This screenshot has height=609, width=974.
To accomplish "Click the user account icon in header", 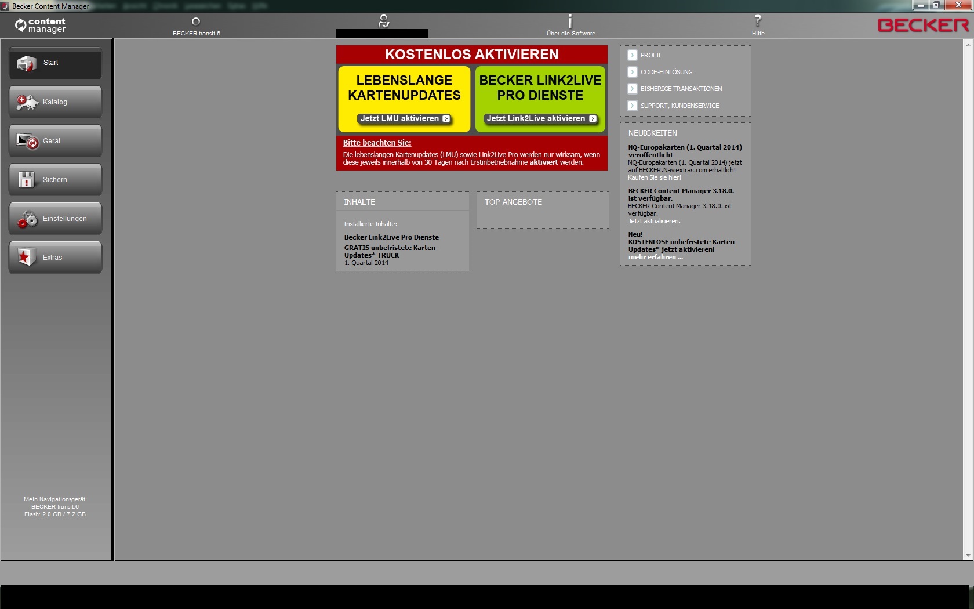I will coord(383,21).
